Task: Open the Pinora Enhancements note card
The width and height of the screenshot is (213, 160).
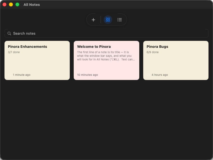Action: tap(37, 60)
